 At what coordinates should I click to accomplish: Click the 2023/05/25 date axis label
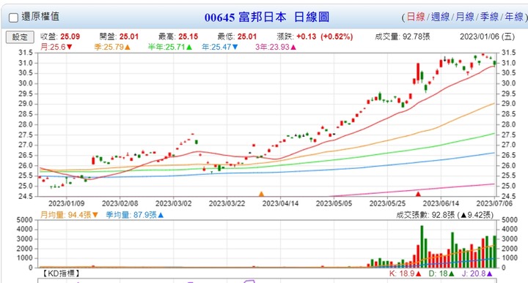(x=388, y=203)
